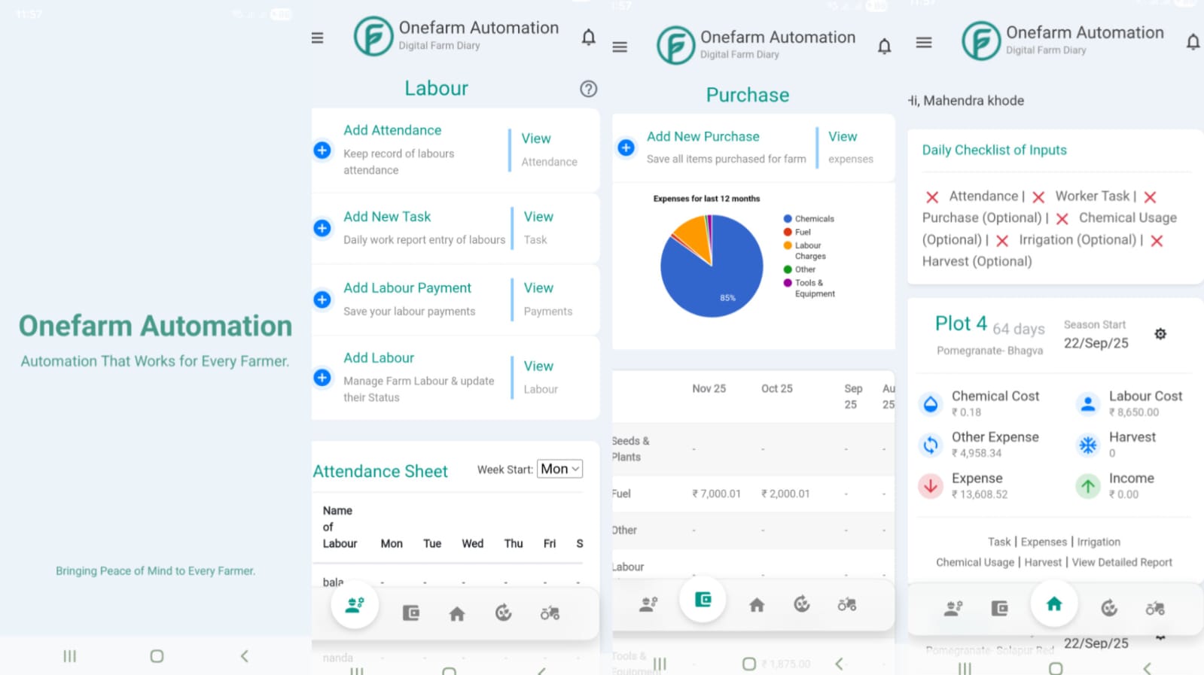The image size is (1204, 675).
Task: Toggle the Labour Charges legend entry
Action: (x=804, y=251)
